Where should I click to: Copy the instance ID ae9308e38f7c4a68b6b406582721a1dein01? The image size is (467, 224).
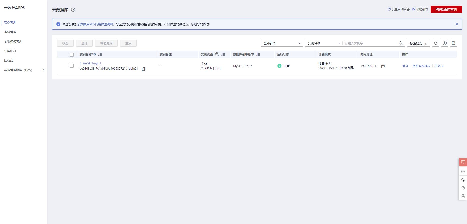[x=144, y=69]
